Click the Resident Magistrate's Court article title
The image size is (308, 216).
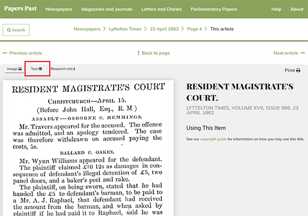(240, 92)
